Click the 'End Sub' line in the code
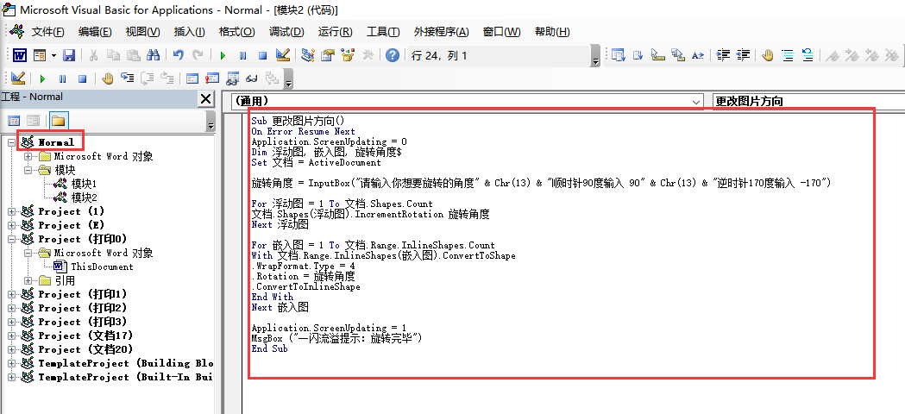This screenshot has width=905, height=414. [269, 348]
